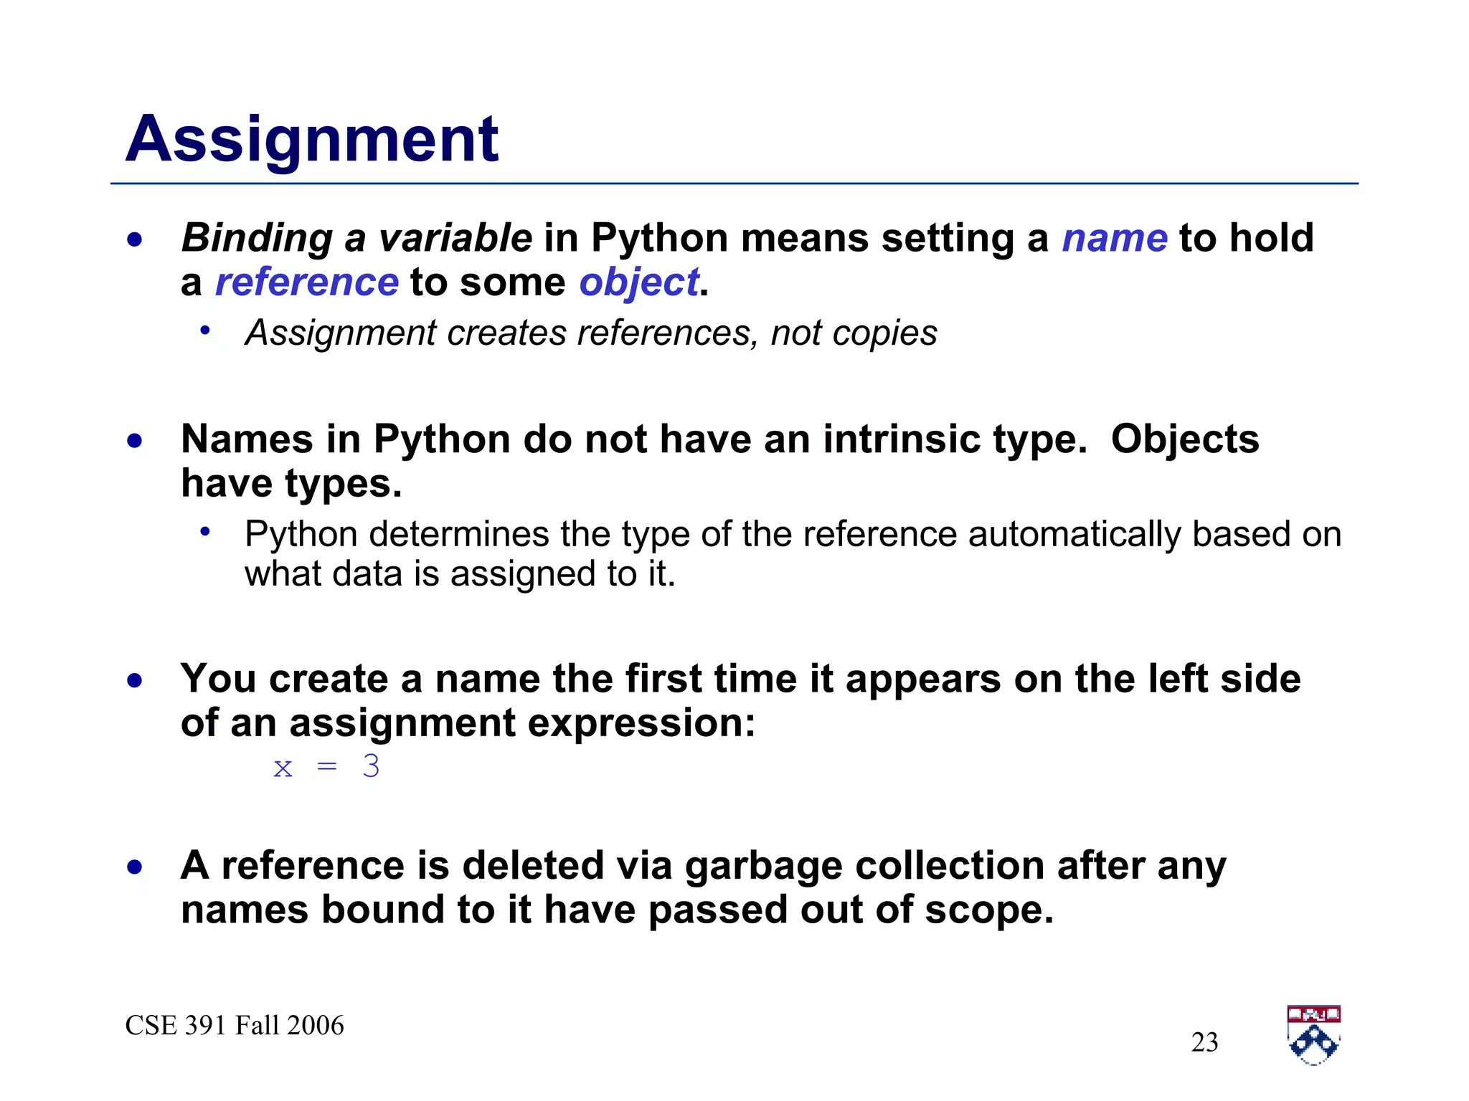Click the words 'passed out of scope'

click(850, 910)
